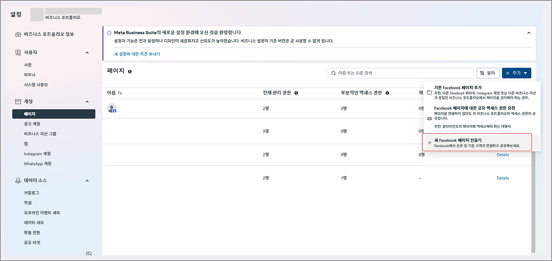Click the page list vertical scrollbar

(x=533, y=201)
